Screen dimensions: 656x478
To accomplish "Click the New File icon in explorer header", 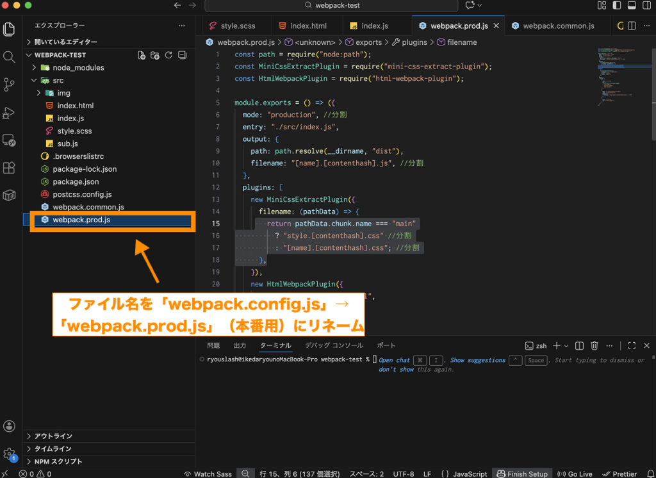I will pos(142,55).
